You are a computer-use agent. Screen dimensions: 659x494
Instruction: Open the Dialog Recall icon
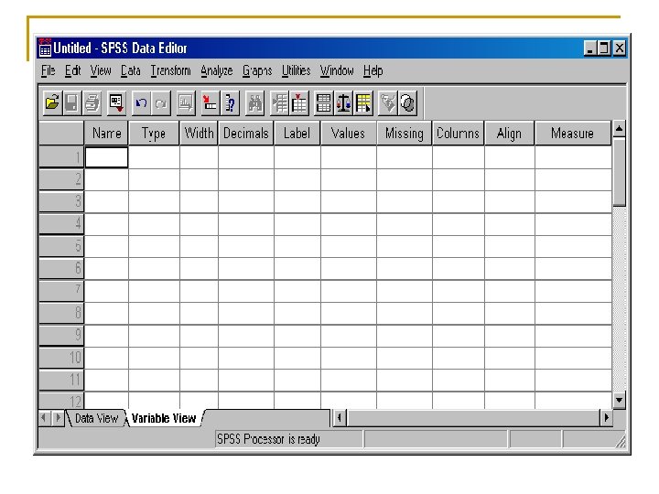click(116, 102)
